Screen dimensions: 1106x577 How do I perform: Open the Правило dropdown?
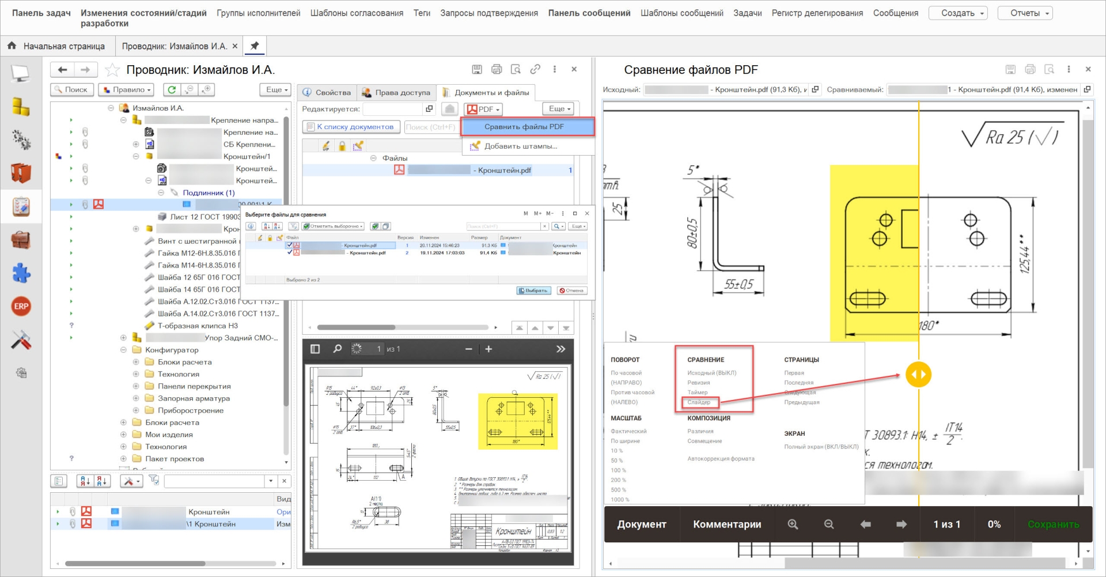click(126, 90)
